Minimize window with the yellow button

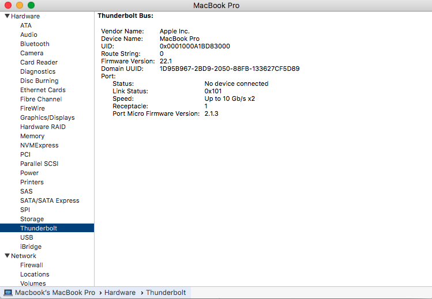20,5
